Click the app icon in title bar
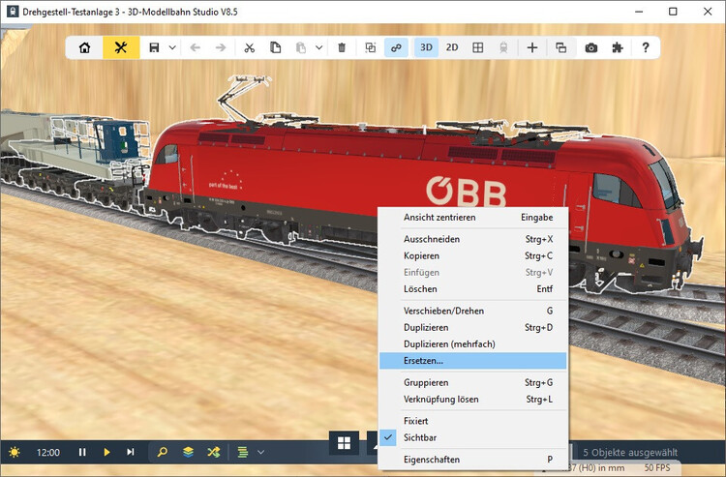Image resolution: width=726 pixels, height=477 pixels. [13, 12]
